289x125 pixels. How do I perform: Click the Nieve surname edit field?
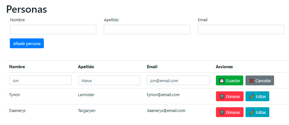point(109,81)
